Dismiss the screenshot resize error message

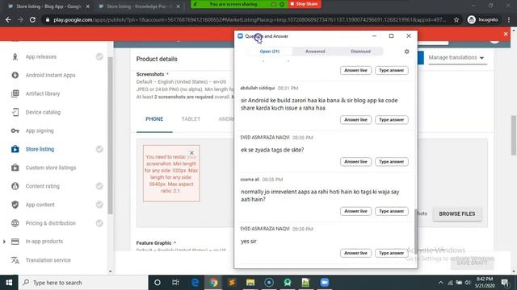[x=191, y=153]
